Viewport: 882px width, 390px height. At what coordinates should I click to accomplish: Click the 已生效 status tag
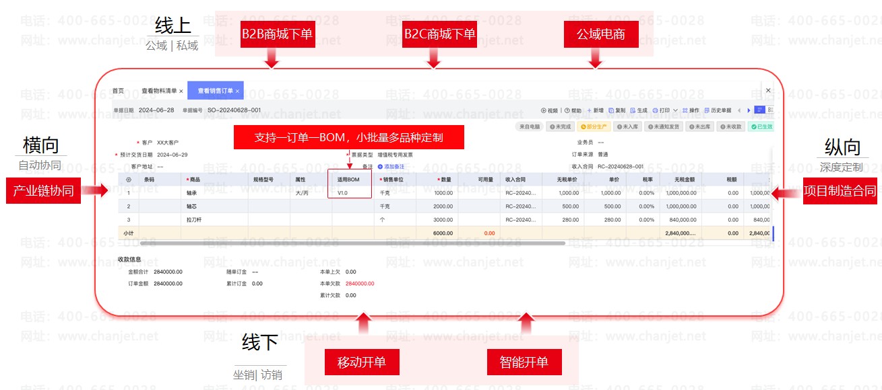[x=762, y=126]
